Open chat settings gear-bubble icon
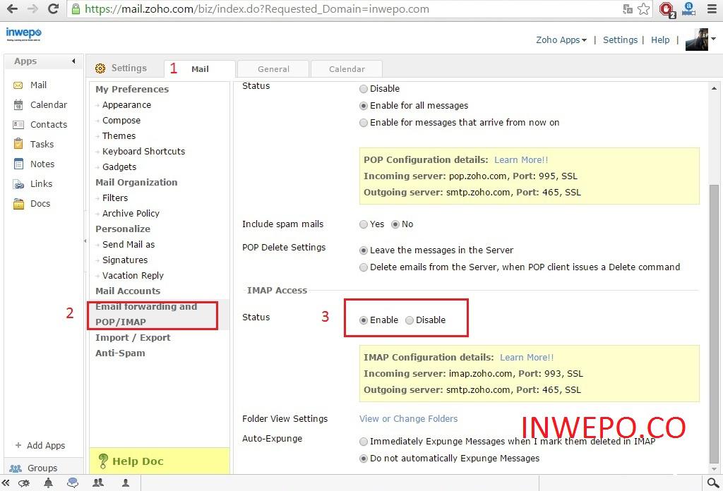The image size is (723, 491). [x=24, y=483]
